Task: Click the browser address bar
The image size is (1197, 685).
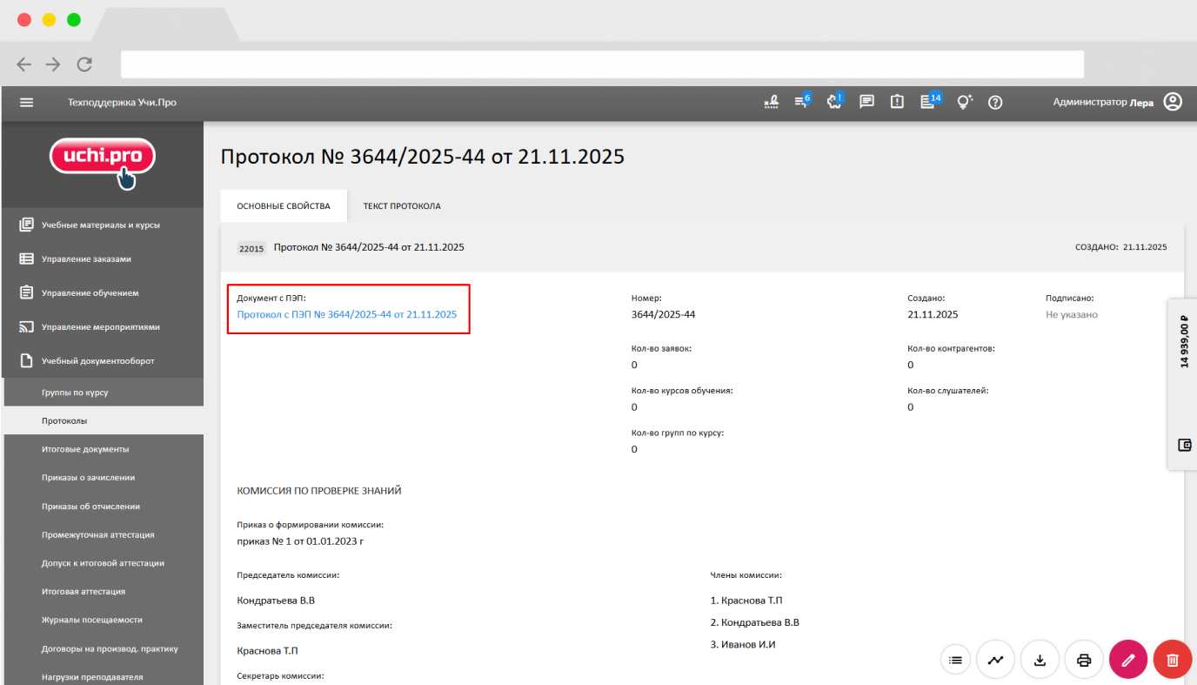Action: coord(602,64)
